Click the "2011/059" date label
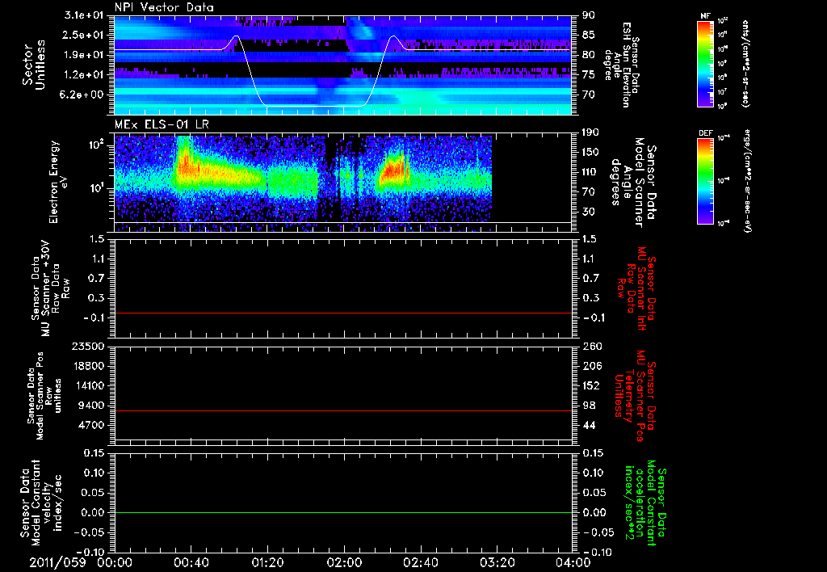827x572 pixels. [x=57, y=562]
